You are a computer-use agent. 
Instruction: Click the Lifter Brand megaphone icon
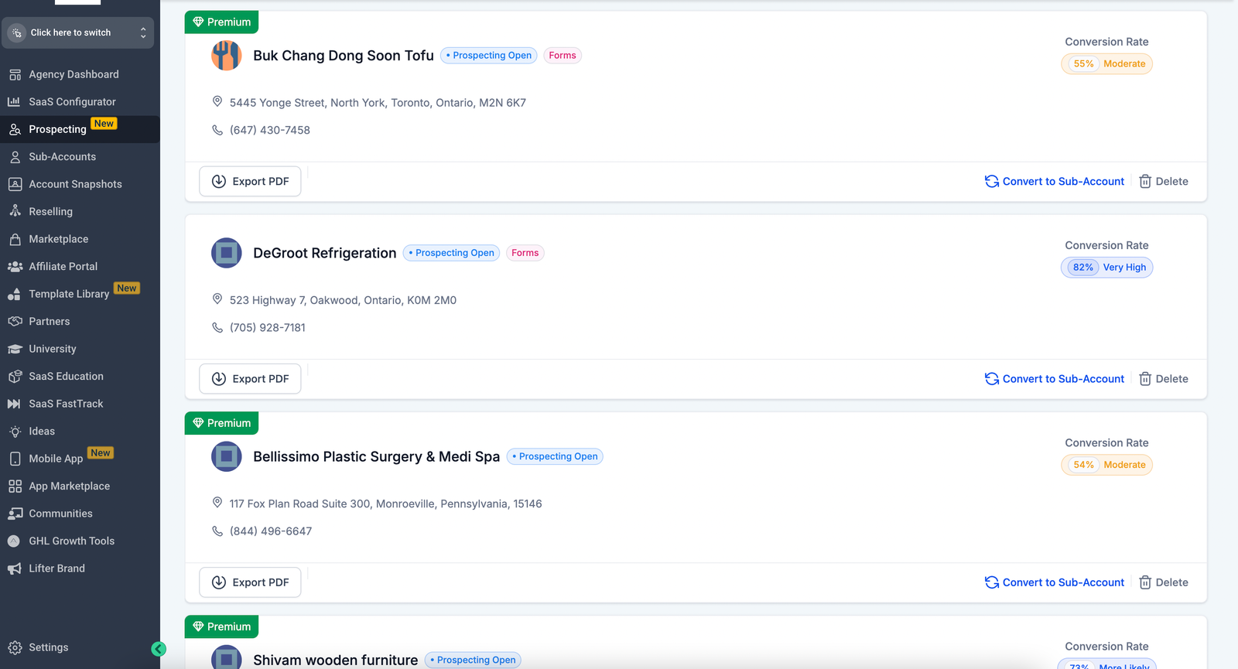(15, 568)
